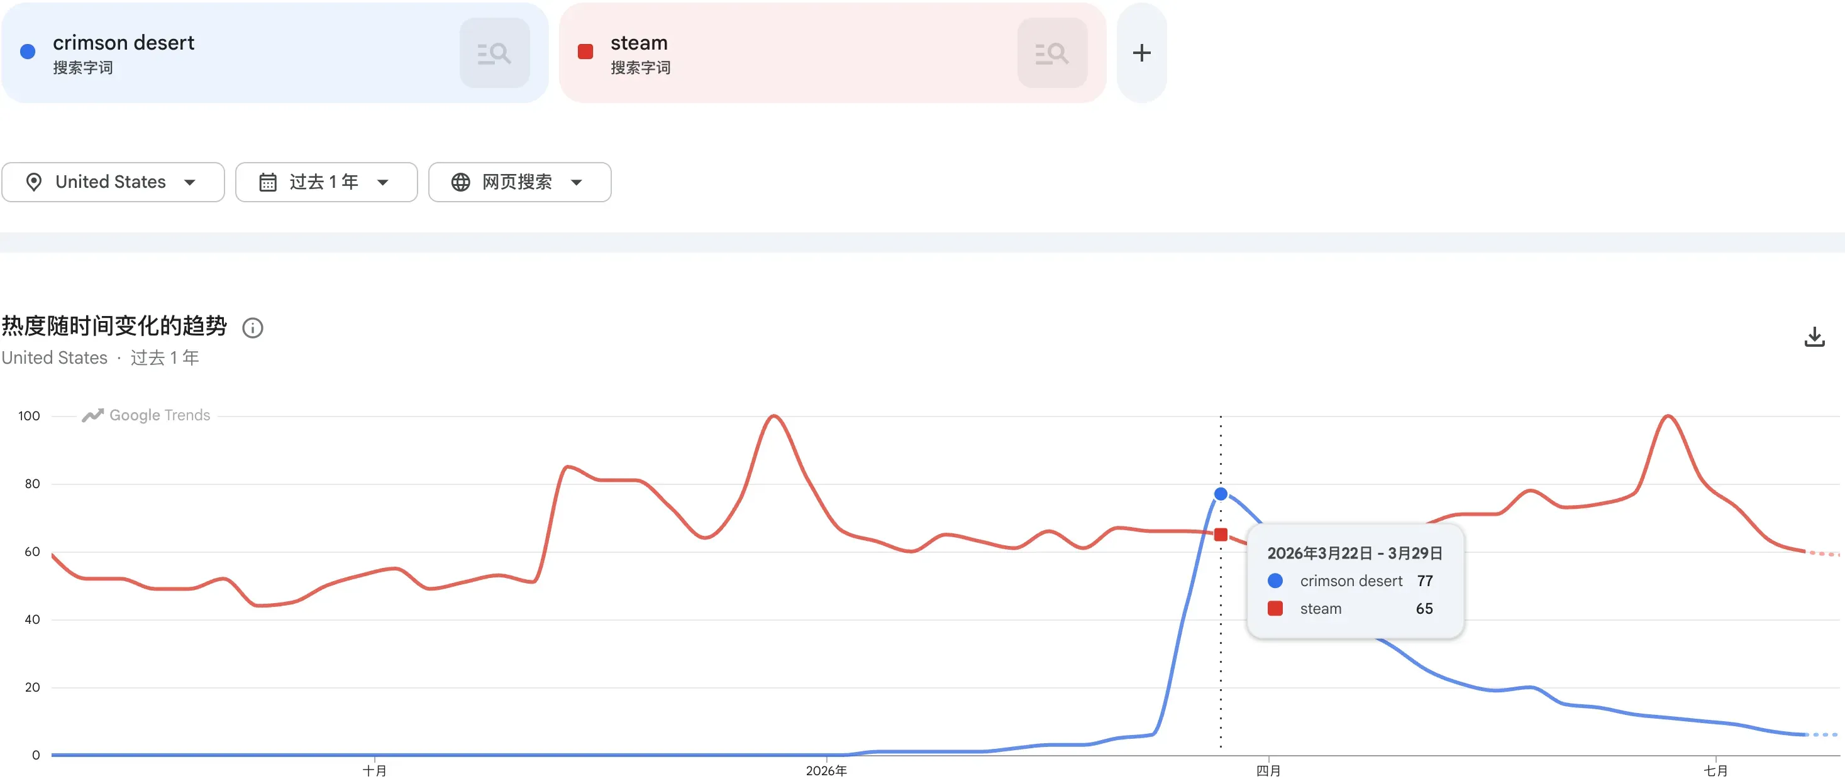Open explore icon on steam card

[1052, 53]
